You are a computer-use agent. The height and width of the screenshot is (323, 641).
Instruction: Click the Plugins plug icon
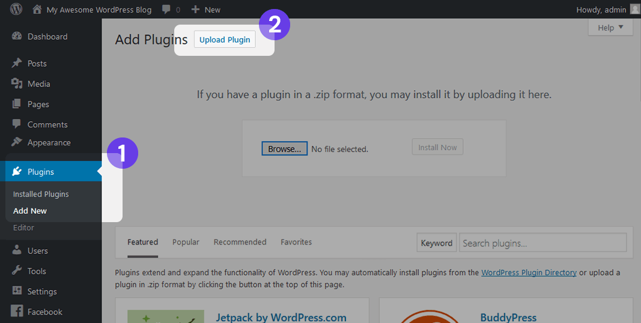click(x=17, y=172)
